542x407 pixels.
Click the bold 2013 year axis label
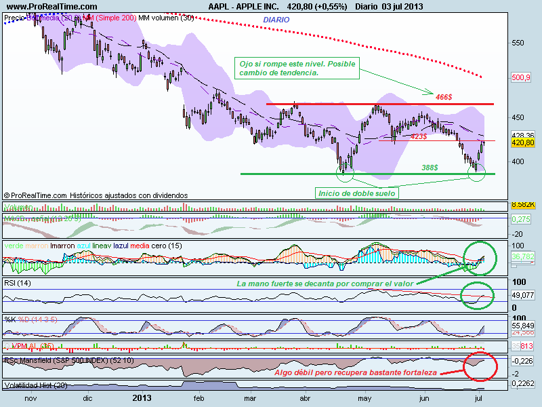(142, 398)
